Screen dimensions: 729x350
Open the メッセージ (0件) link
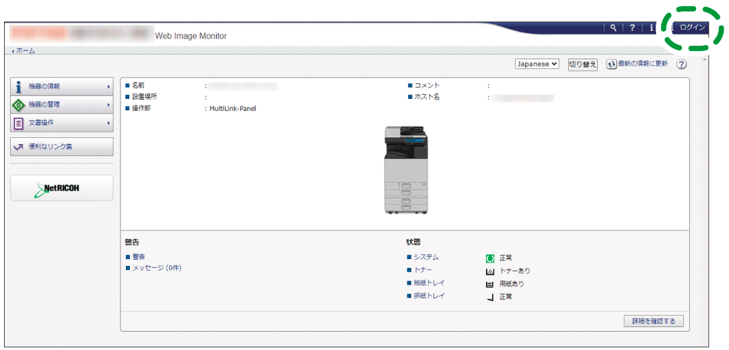point(156,268)
